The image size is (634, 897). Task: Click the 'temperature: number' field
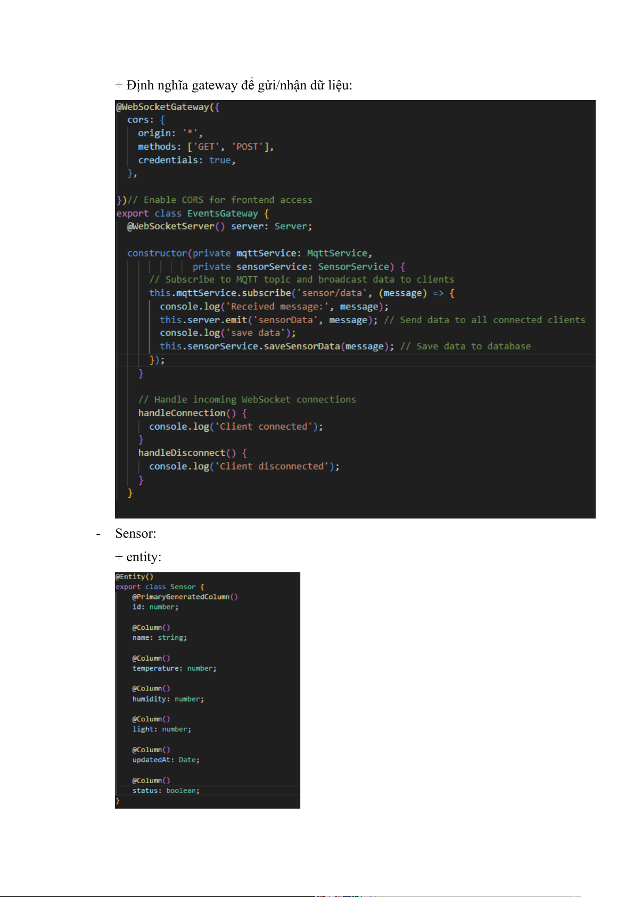[x=174, y=669]
